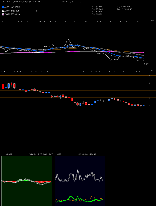The height and width of the screenshot is (206, 156).
Task: Click the price axis label '7'
Action: 149,76
